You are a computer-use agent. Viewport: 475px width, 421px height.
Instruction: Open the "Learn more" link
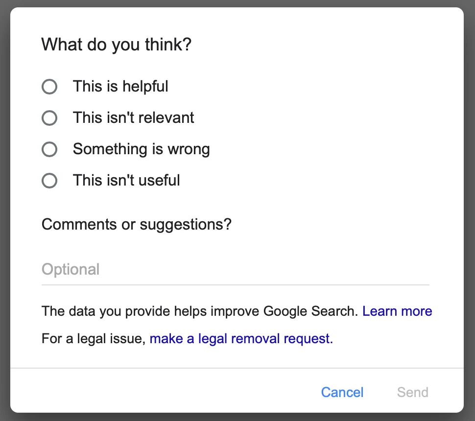pos(397,311)
